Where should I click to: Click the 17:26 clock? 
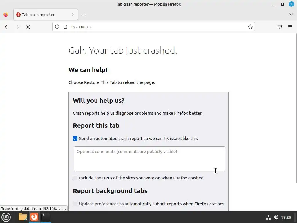click(286, 217)
